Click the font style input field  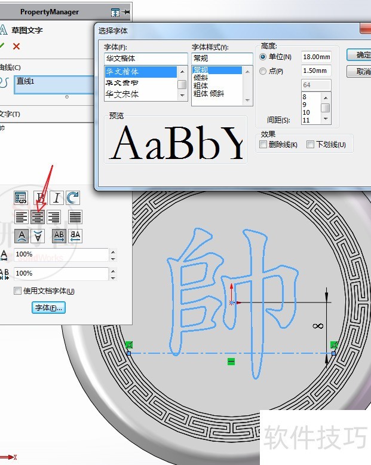(x=222, y=58)
